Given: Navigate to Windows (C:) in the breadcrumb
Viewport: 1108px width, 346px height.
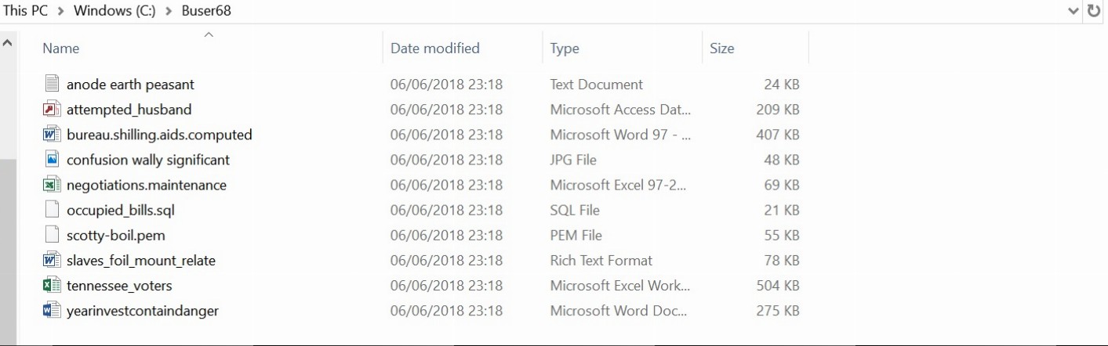Looking at the screenshot, I should click(114, 11).
